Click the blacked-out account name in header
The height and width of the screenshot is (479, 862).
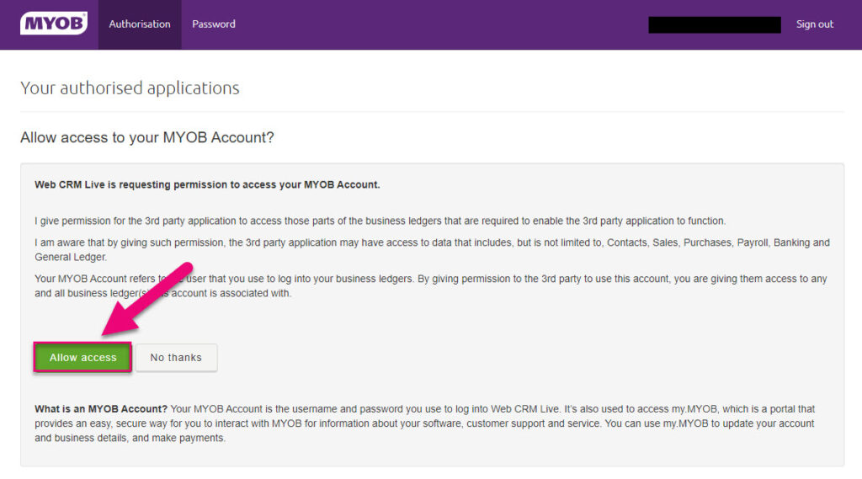coord(714,24)
